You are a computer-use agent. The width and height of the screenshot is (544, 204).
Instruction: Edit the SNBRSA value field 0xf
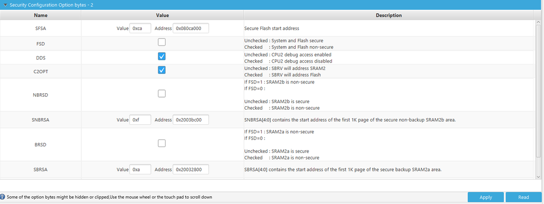[x=140, y=120]
